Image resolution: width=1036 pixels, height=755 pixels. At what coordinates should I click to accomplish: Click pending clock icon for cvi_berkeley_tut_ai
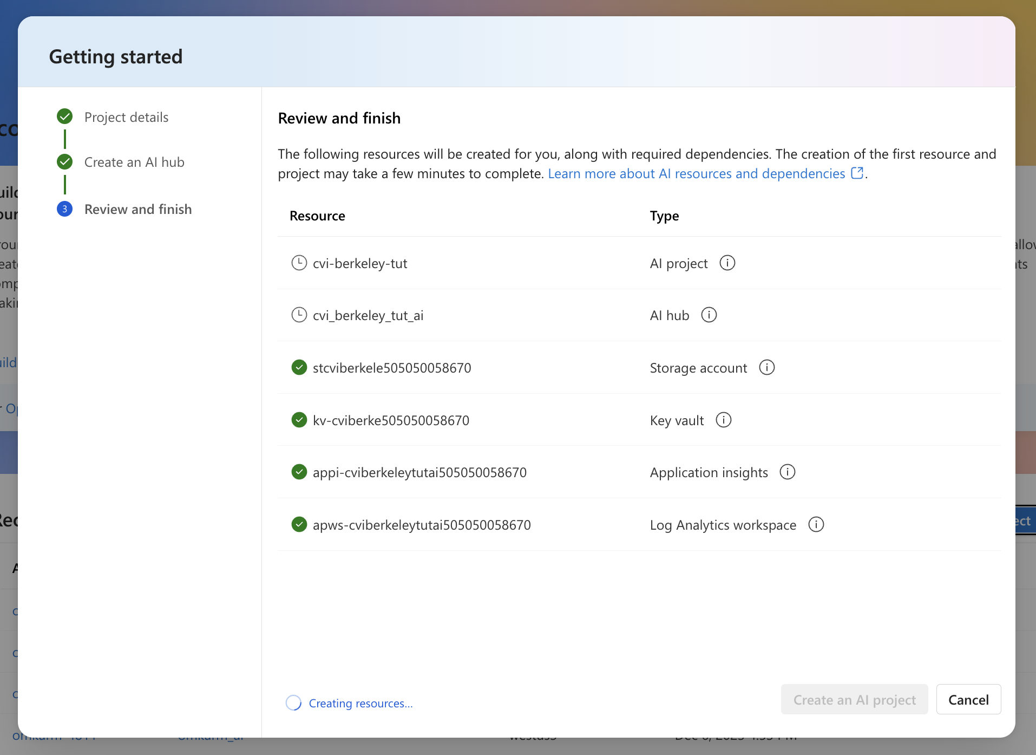click(x=299, y=315)
